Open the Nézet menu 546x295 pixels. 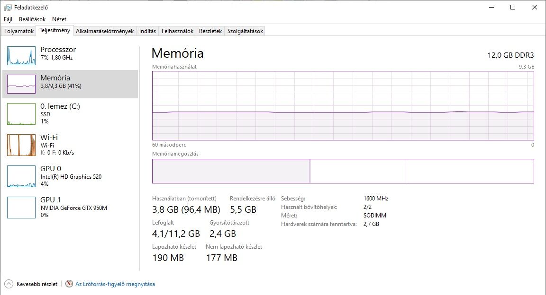(59, 19)
